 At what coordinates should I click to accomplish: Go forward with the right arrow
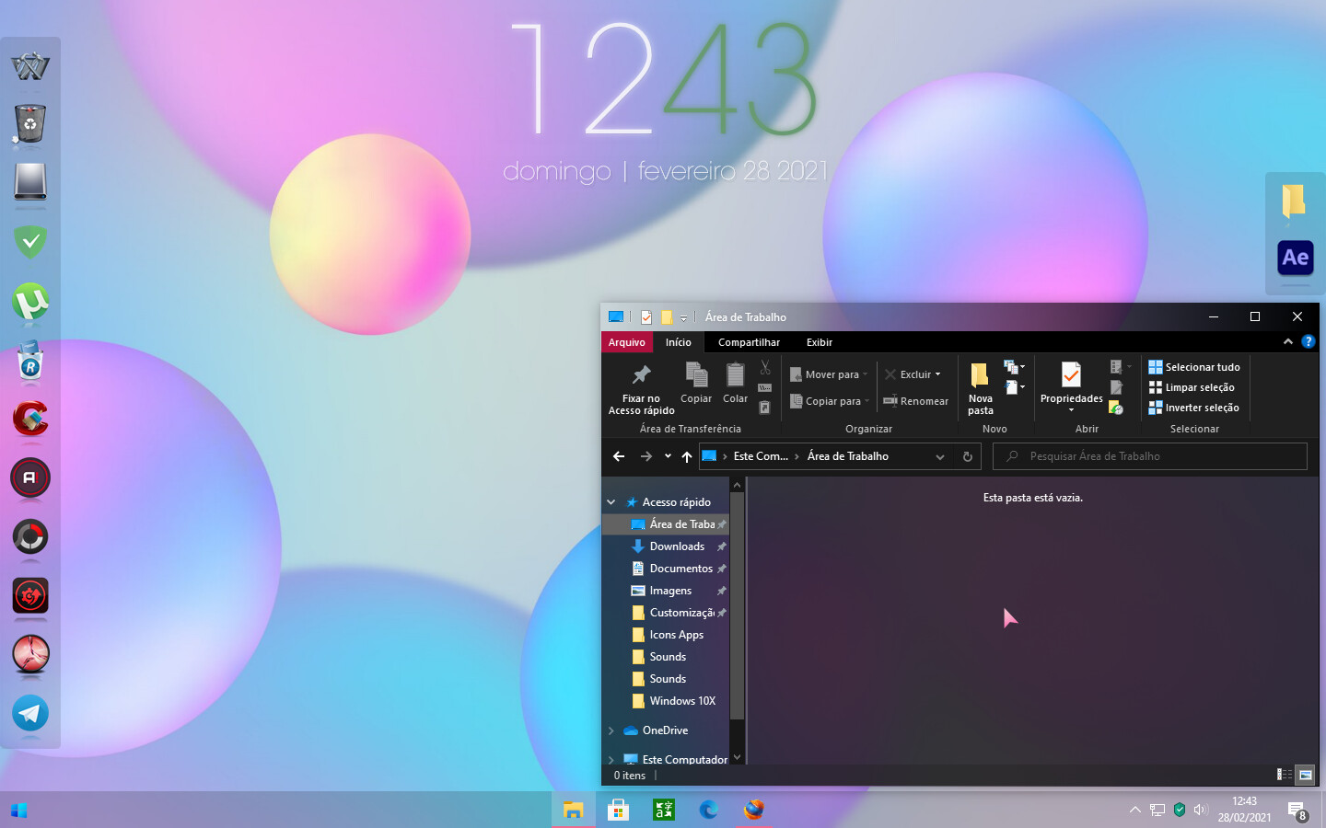tap(646, 456)
